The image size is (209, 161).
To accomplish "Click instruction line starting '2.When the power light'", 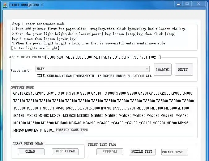I will [x=94, y=34].
